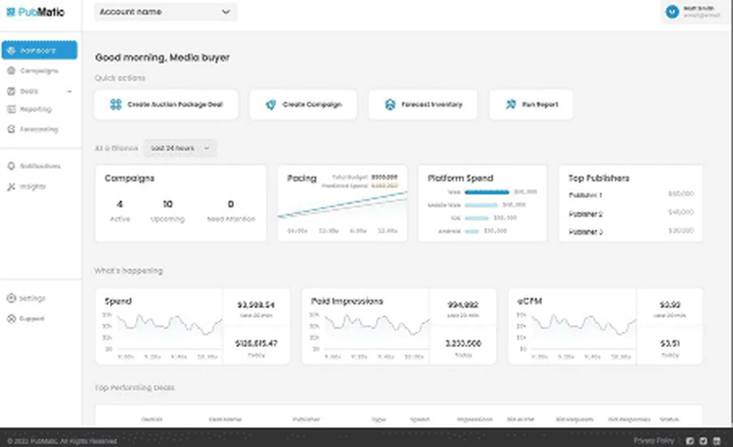733x447 pixels.
Task: Click the Notifications bell icon
Action: click(11, 166)
